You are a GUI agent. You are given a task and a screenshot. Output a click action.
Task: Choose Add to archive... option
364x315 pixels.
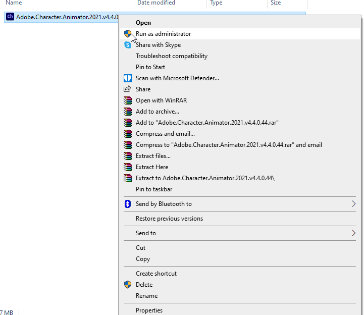(157, 112)
